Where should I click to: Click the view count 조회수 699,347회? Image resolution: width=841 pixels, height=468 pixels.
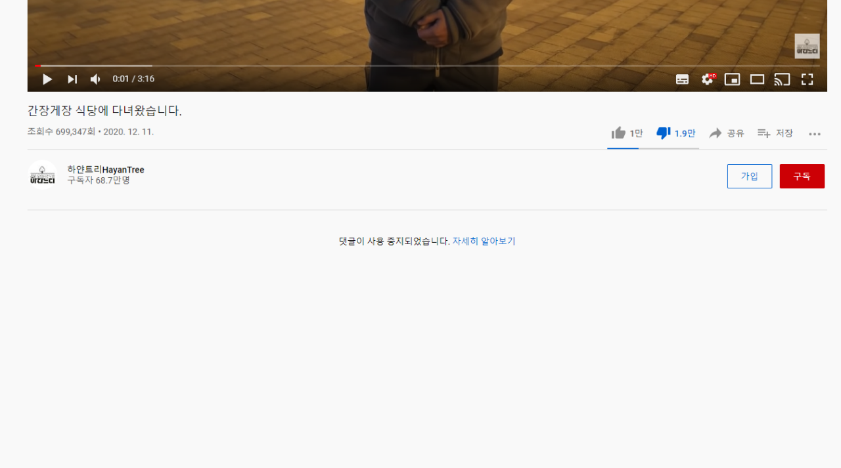[x=61, y=131]
